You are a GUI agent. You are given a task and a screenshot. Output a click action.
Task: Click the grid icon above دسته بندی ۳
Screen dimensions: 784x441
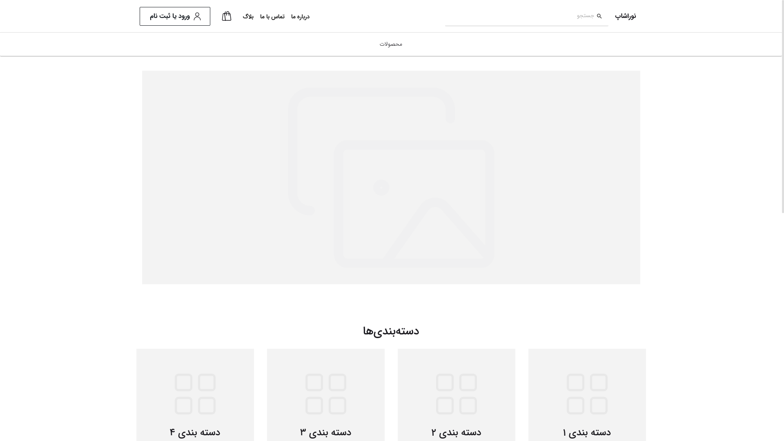pyautogui.click(x=326, y=394)
